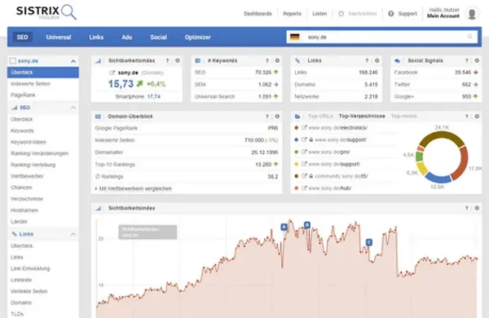
Task: Open # Keywords box settings gear
Action: pyautogui.click(x=277, y=60)
